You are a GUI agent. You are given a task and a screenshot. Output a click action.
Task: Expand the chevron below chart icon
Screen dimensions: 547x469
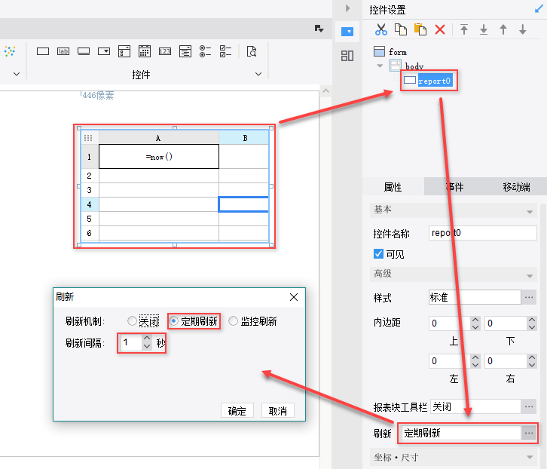coord(16,74)
